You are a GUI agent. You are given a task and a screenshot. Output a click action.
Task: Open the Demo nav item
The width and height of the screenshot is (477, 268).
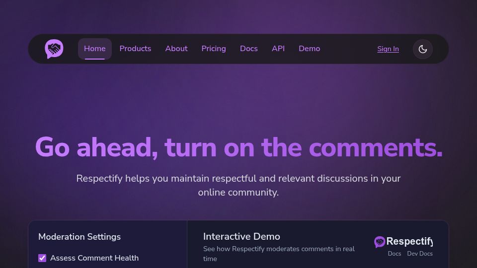coord(309,49)
